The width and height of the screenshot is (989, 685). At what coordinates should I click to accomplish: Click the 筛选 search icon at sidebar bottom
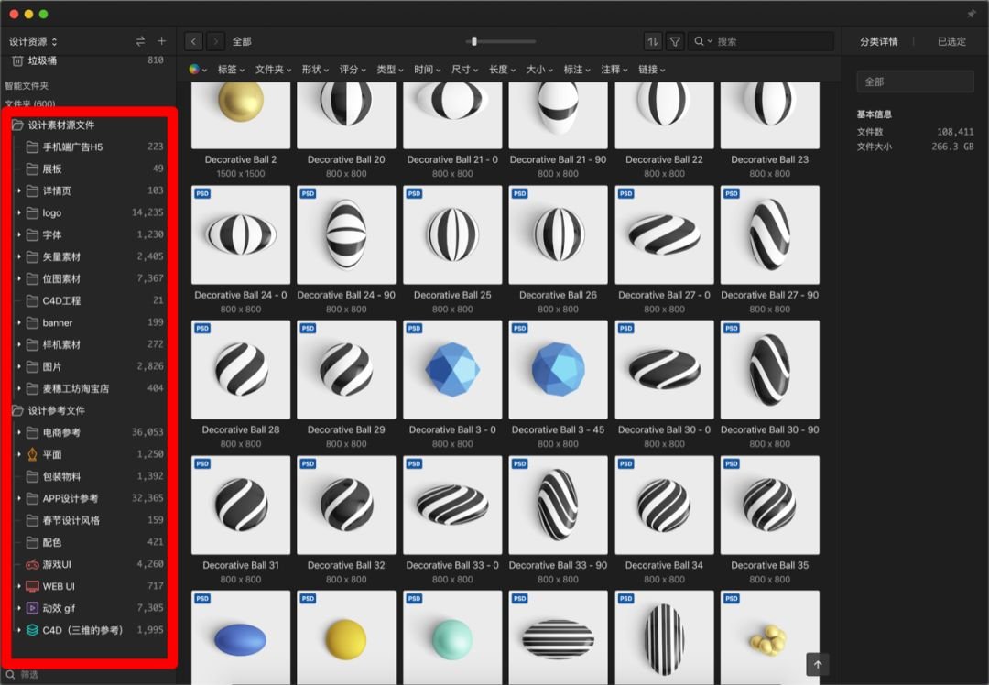click(x=10, y=674)
